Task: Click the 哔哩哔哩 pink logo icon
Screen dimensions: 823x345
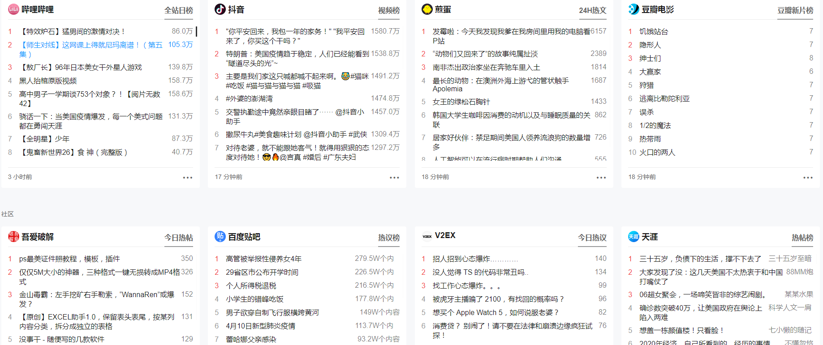Action: tap(13, 9)
